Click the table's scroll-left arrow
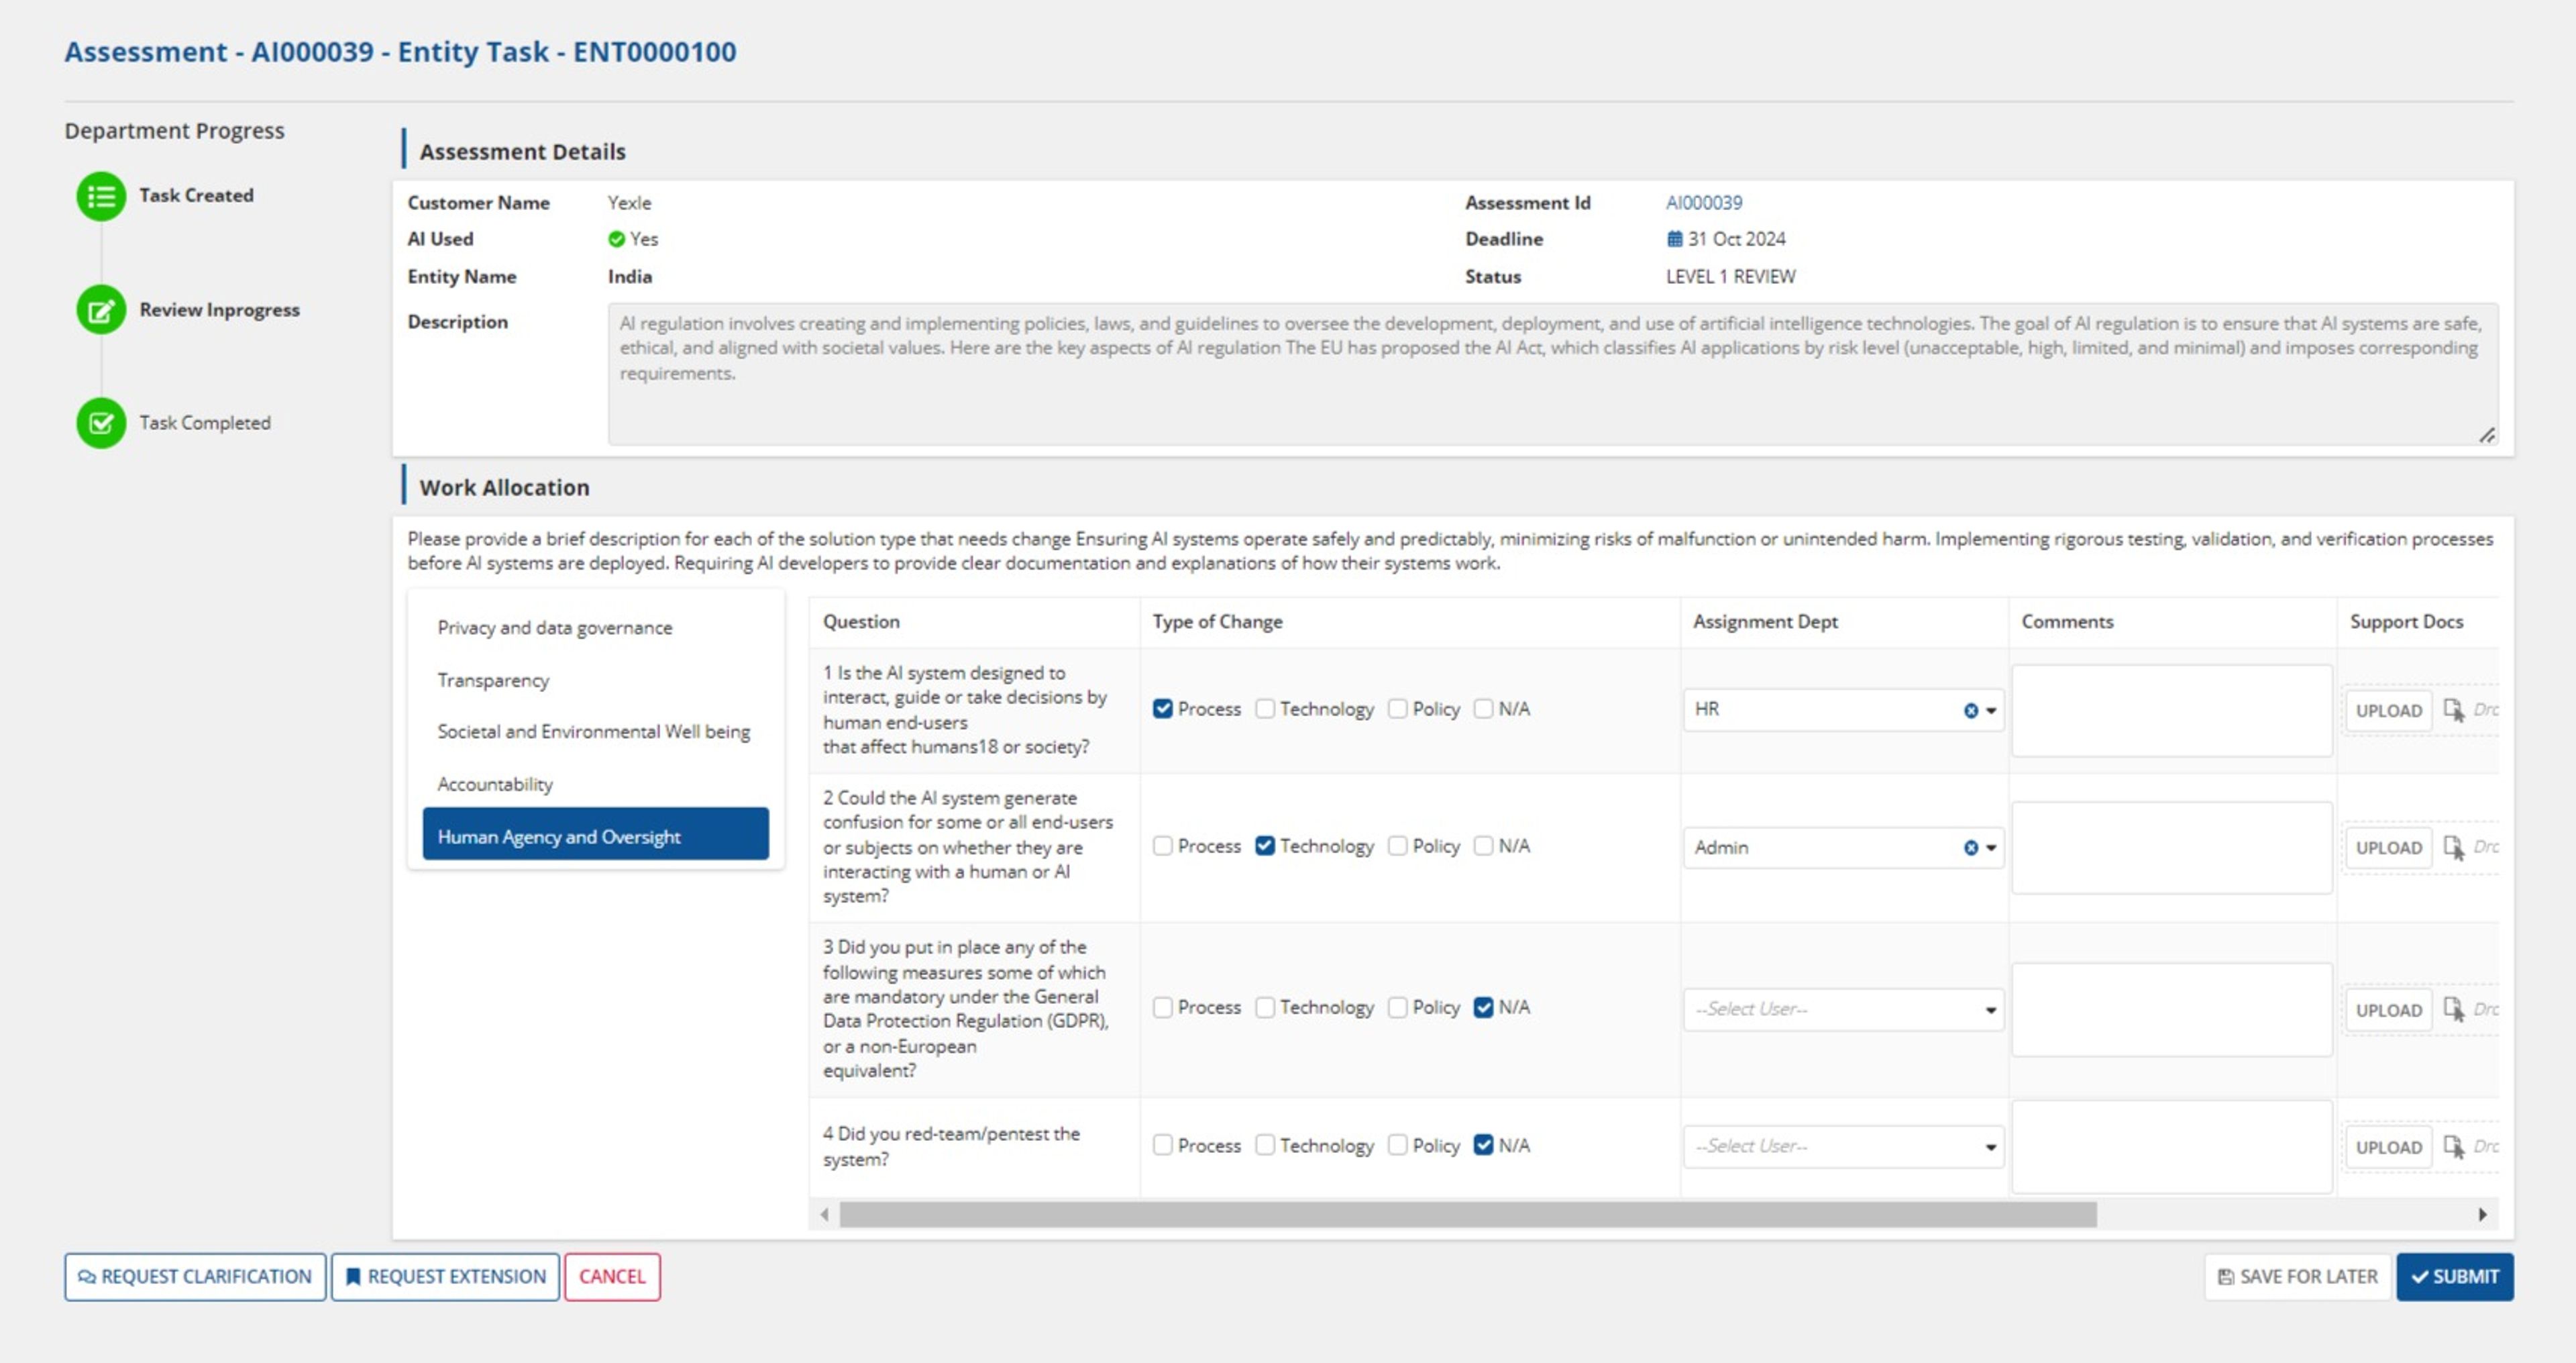The height and width of the screenshot is (1363, 2576). [x=825, y=1215]
